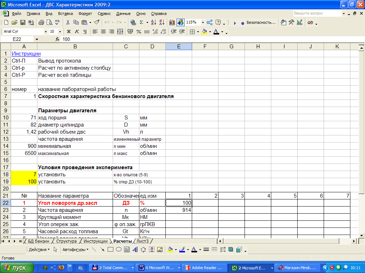Toggle Italic formatting (К)
Viewport: 365px width, 273px height.
[77, 32]
